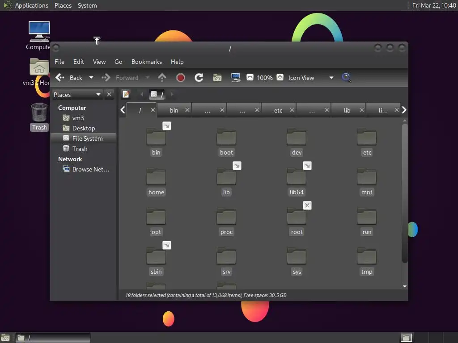Screen dimensions: 458x343
Task: Close the etc tab
Action: point(292,110)
